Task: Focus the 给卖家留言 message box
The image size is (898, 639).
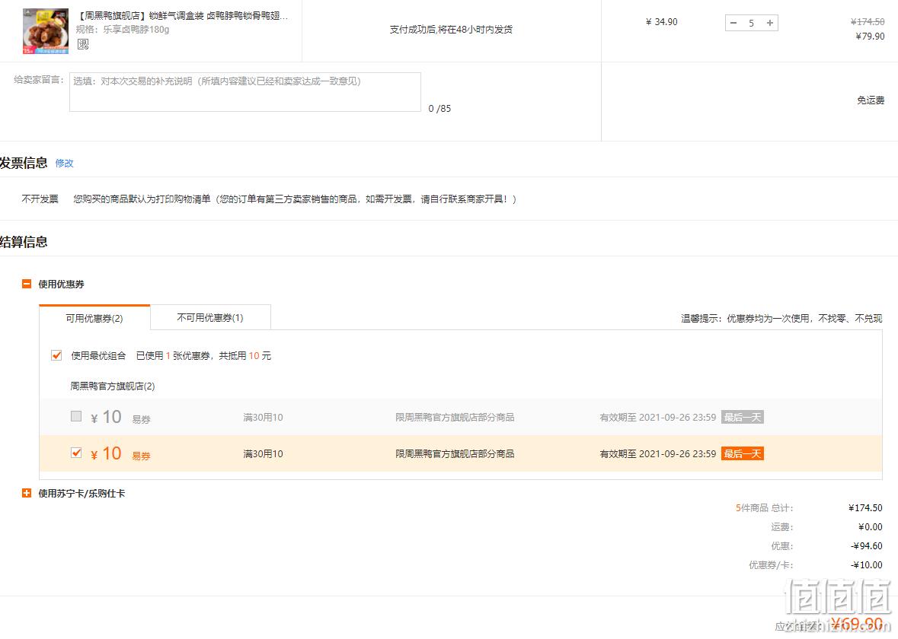Action: 245,91
